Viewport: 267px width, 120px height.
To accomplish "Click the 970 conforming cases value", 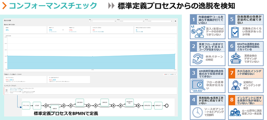I will 50,30.
